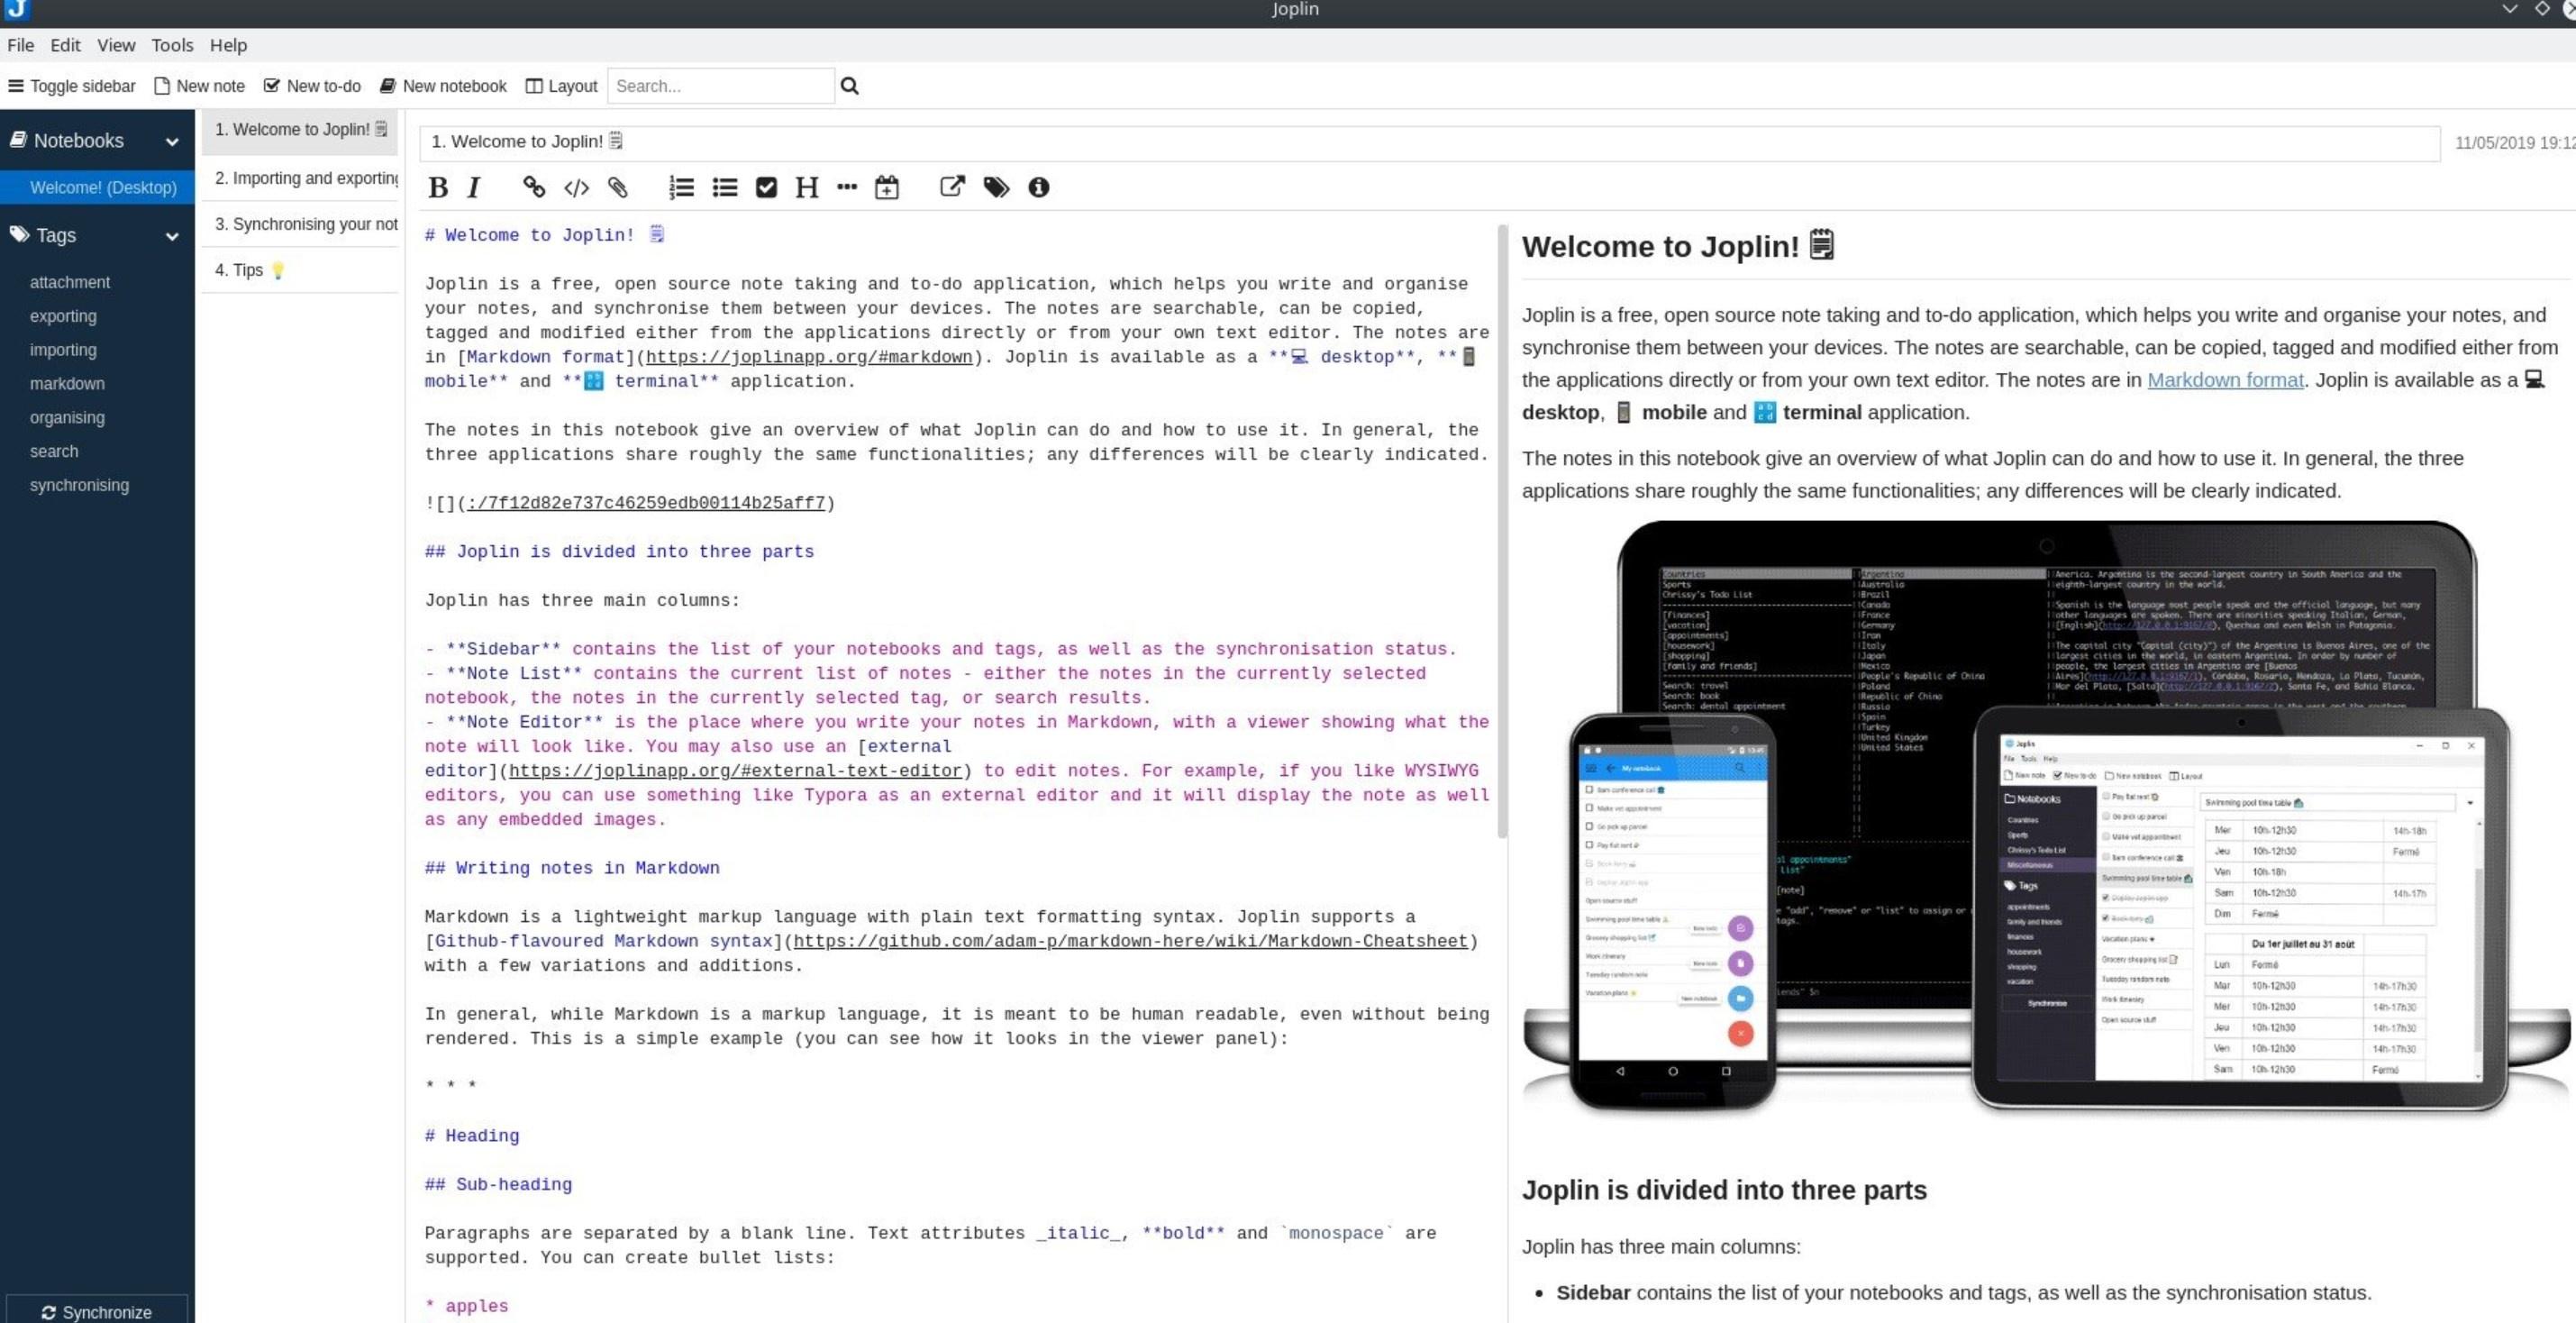Viewport: 2576px width, 1323px height.
Task: Insert a hyperlink via the link icon
Action: pos(534,188)
